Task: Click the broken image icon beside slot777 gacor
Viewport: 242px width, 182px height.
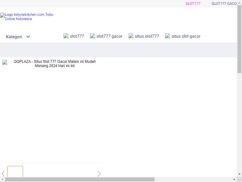Action: pos(93,36)
